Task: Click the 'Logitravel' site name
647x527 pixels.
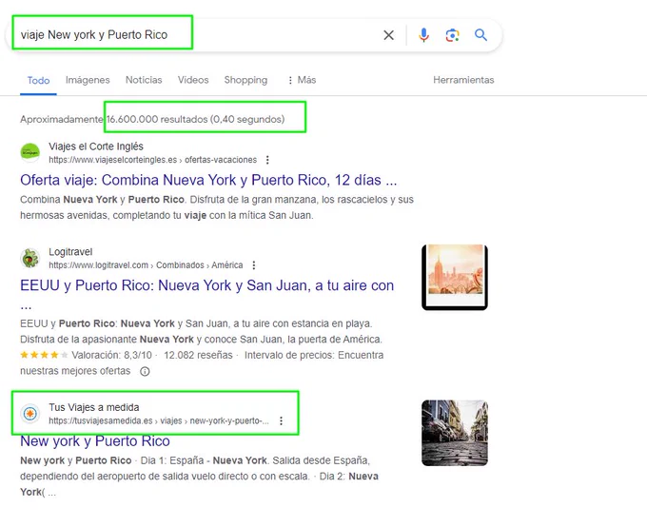Action: 70,252
